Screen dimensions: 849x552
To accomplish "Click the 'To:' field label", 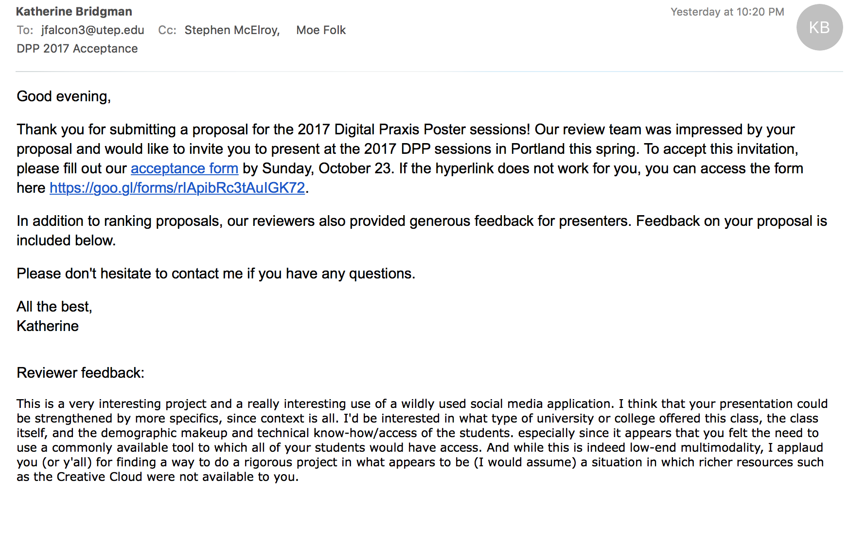I will (x=25, y=30).
